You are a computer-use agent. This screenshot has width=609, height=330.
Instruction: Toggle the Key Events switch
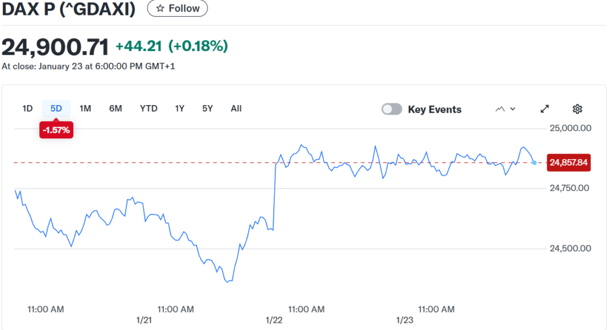(392, 109)
